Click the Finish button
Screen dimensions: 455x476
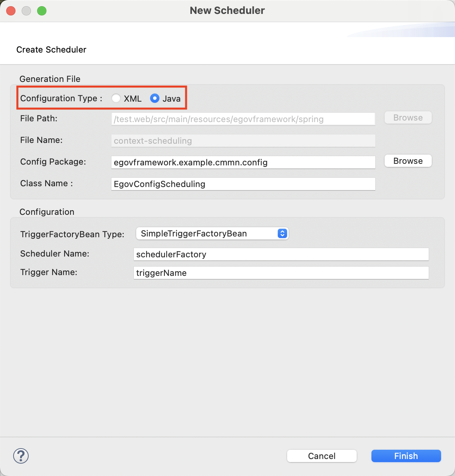pos(406,456)
